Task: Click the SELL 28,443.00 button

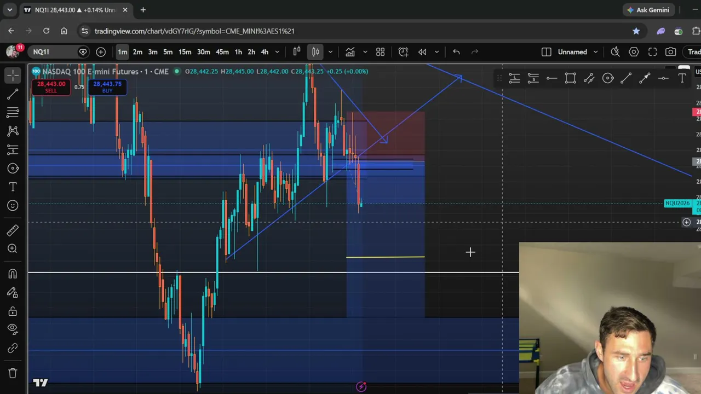Action: (51, 87)
